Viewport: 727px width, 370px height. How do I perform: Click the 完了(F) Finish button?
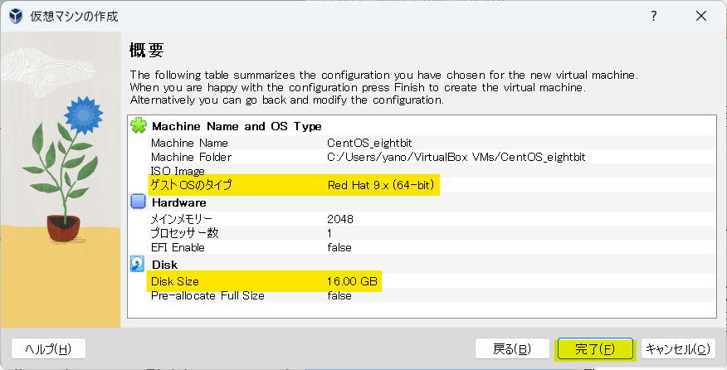point(595,348)
